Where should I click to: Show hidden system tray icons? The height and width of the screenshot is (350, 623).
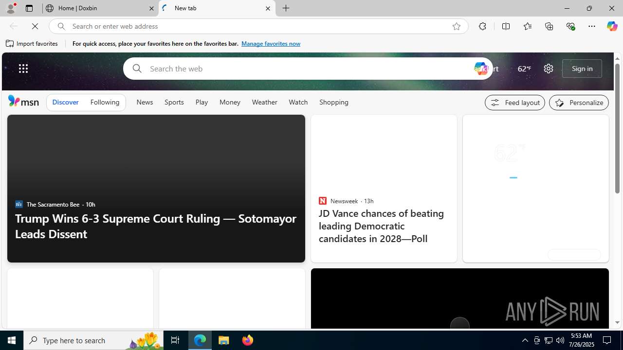point(525,340)
